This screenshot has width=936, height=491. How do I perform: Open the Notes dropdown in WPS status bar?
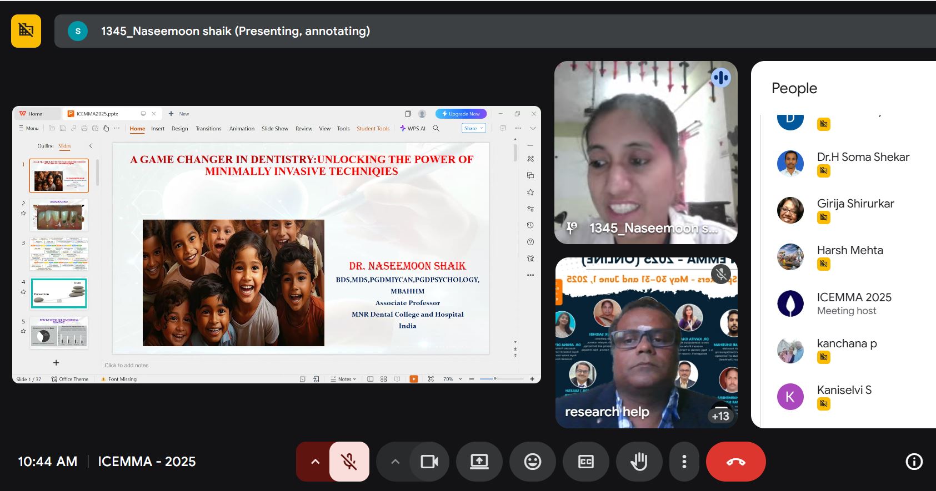343,379
